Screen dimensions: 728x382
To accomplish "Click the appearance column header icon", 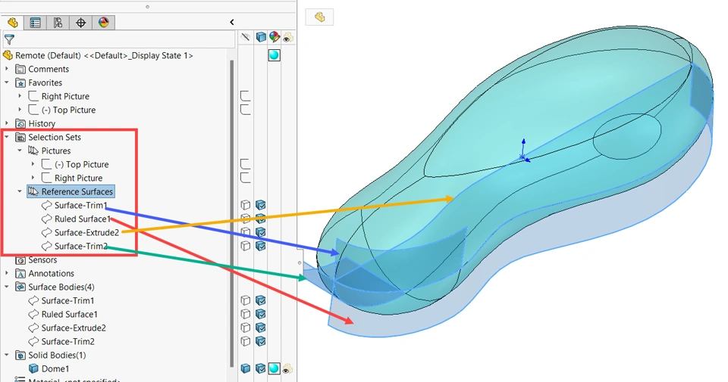I will [x=275, y=37].
